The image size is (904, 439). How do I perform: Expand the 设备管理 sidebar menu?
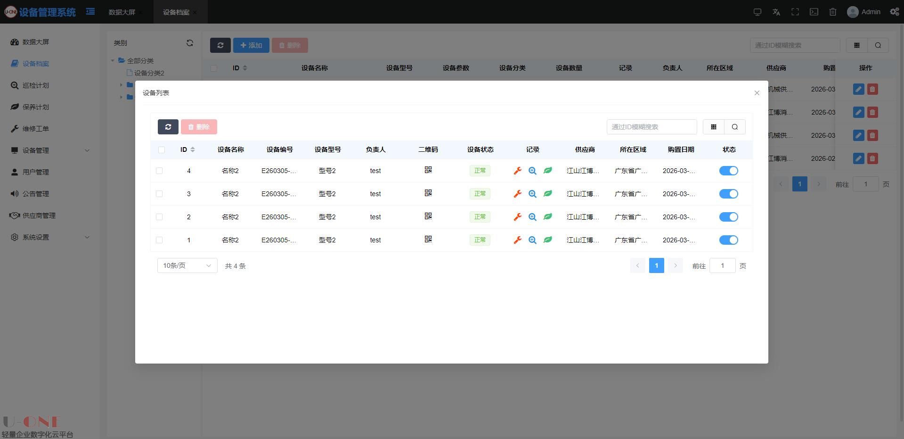click(49, 150)
